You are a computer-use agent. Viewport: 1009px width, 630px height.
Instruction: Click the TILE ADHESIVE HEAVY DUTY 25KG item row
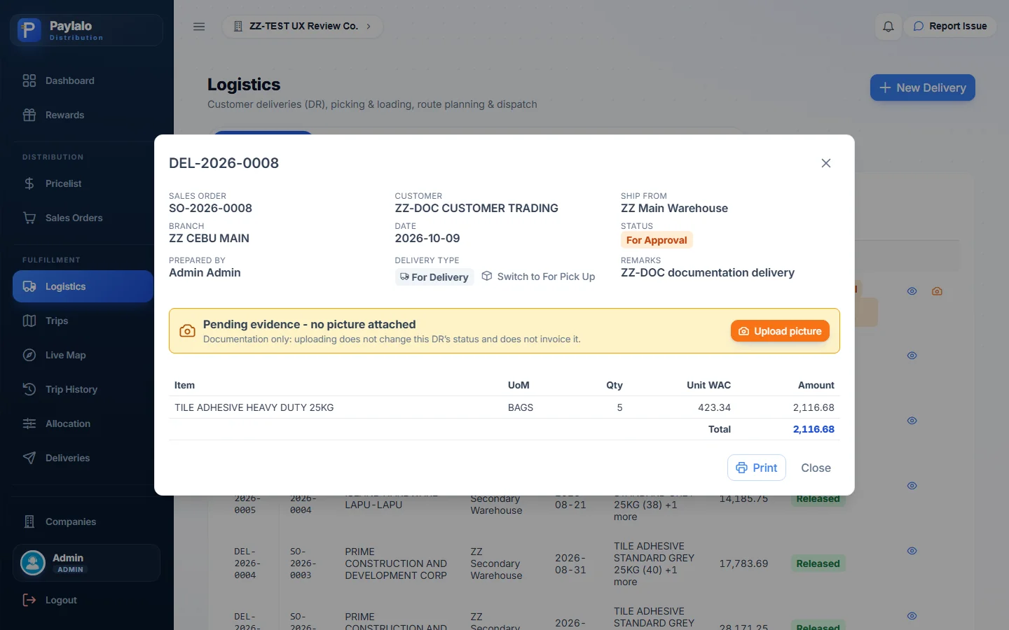tap(504, 407)
